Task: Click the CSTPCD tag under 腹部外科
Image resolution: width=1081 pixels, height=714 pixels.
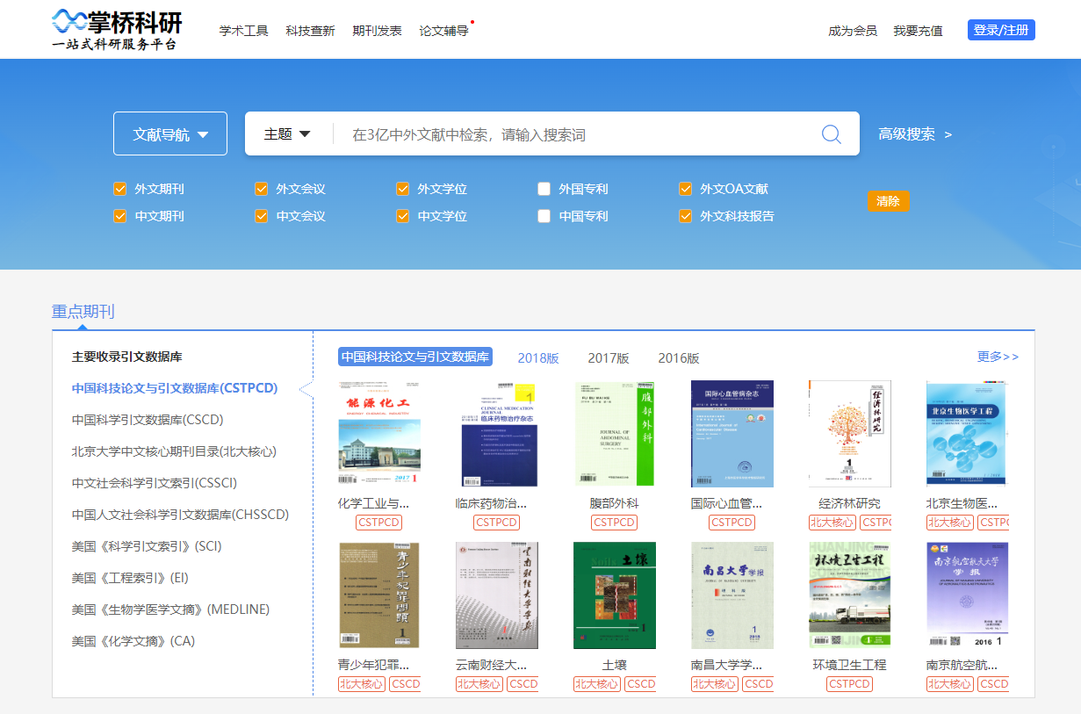Action: coord(615,523)
